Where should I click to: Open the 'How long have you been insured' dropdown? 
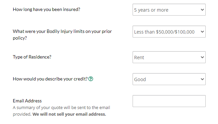click(169, 10)
